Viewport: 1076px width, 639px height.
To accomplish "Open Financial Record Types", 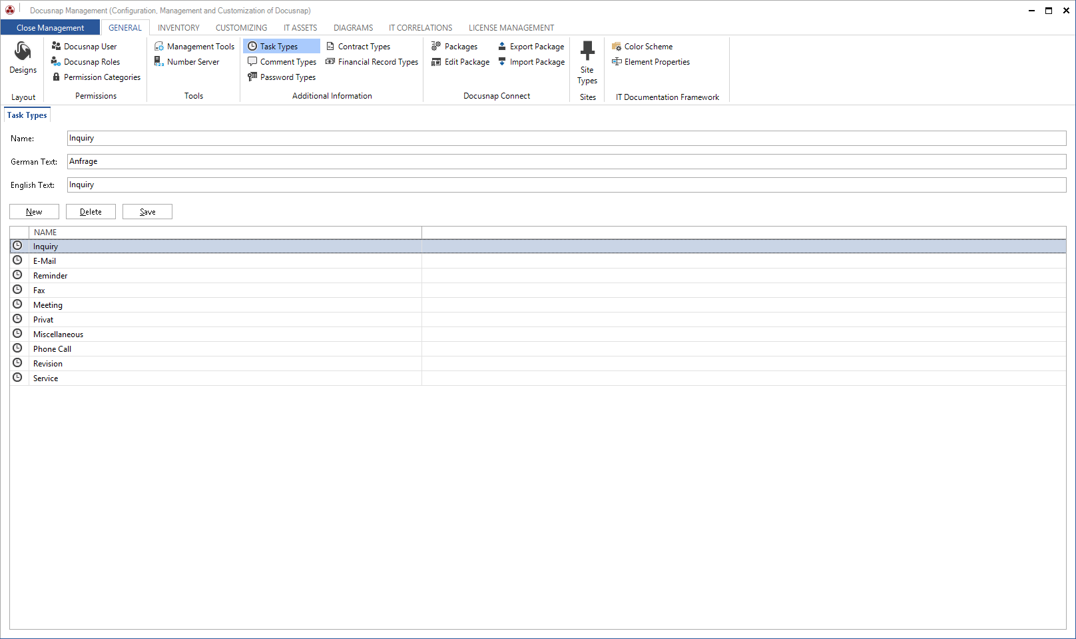I will coord(372,62).
